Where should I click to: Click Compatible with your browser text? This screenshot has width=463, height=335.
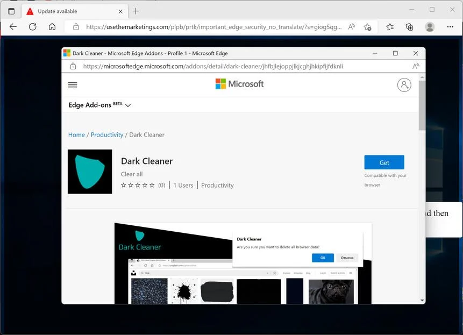[386, 180]
